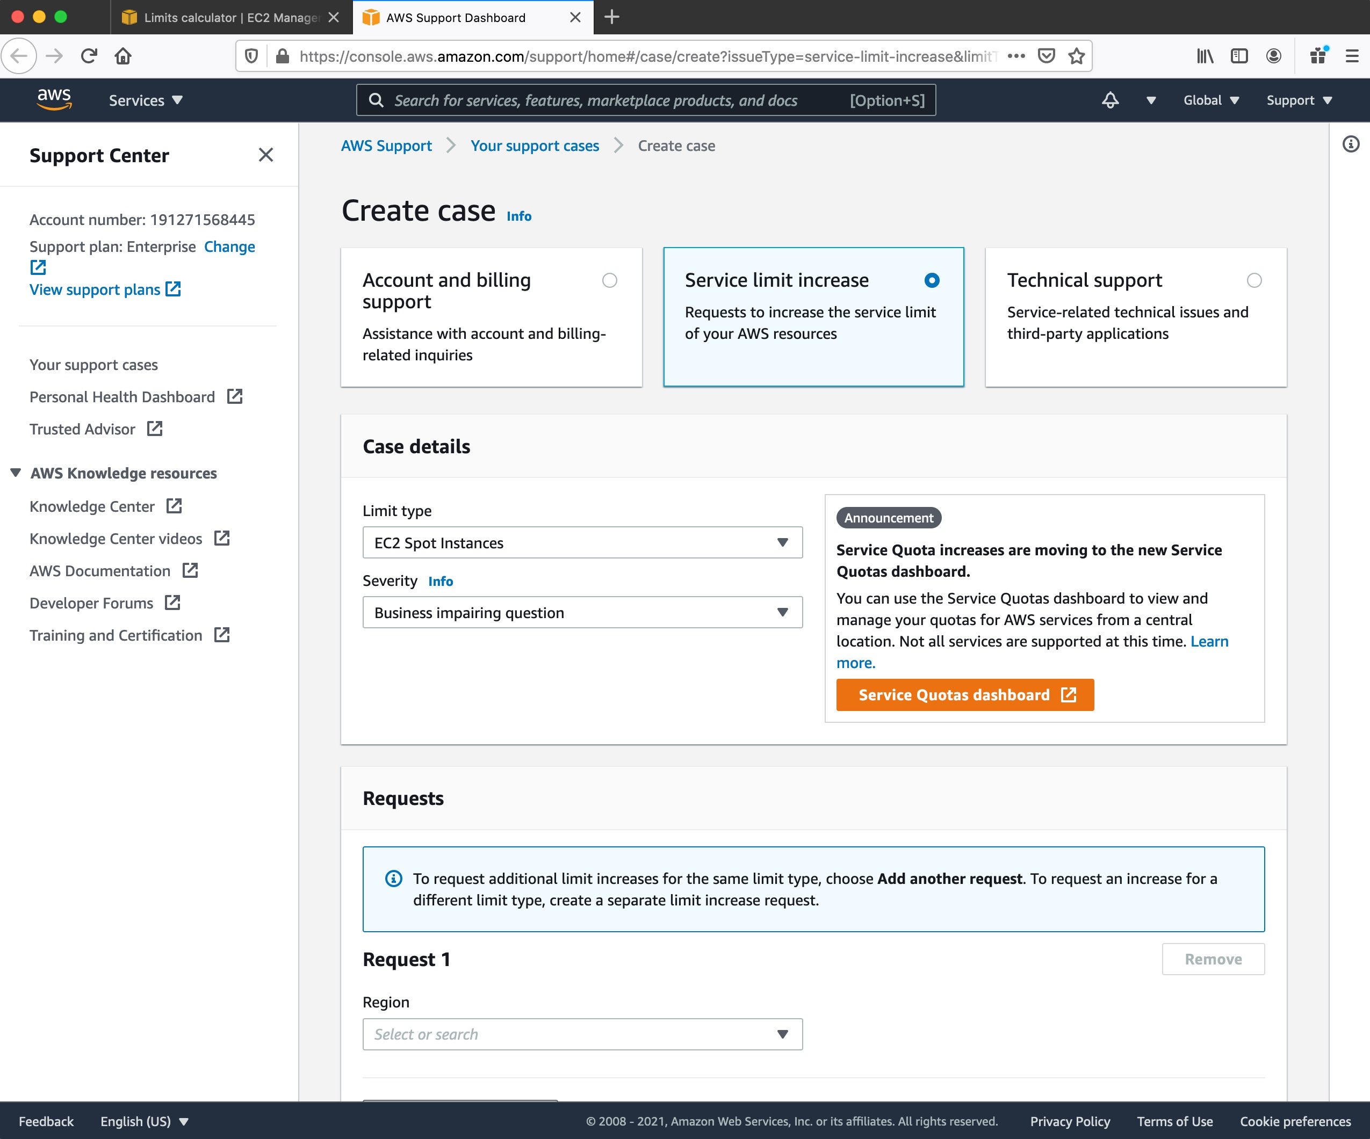Click AWS Support breadcrumb link
The height and width of the screenshot is (1139, 1370).
[386, 146]
